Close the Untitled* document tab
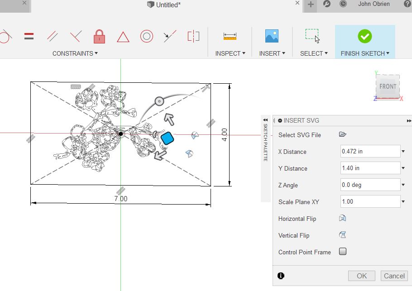Screen dimensions: 412x291 click(x=297, y=3)
